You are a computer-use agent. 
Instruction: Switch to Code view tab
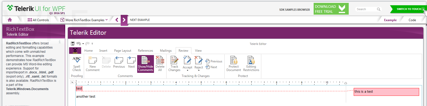tap(412, 20)
